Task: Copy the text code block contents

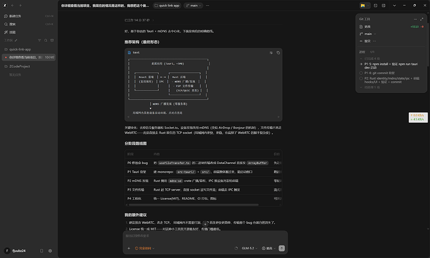Action: point(278,52)
